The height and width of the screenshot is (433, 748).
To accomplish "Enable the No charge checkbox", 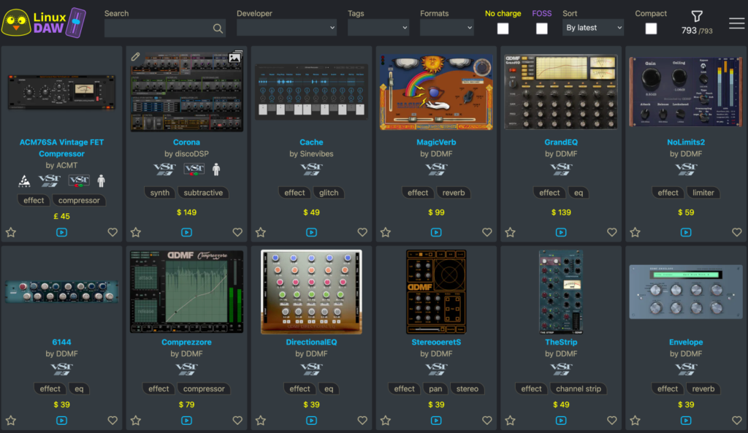I will 503,28.
